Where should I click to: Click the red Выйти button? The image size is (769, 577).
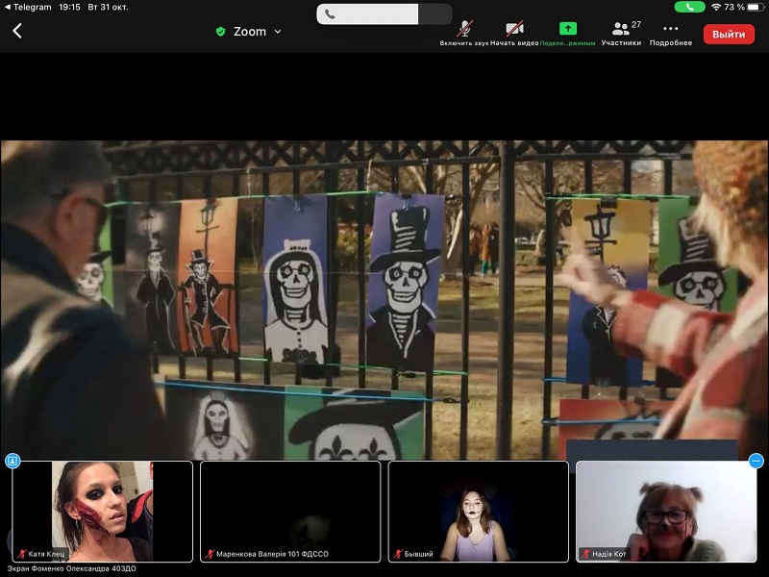tap(729, 34)
